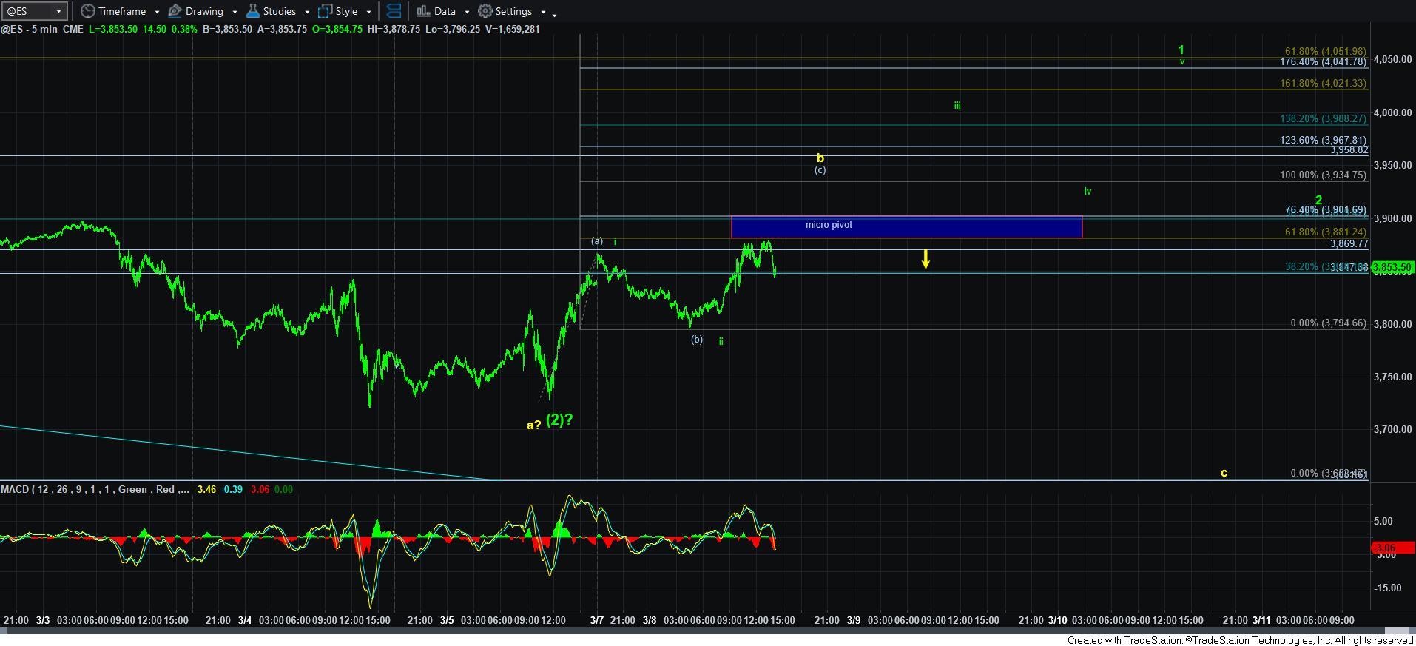Click the Timeframe clock icon

(x=87, y=11)
